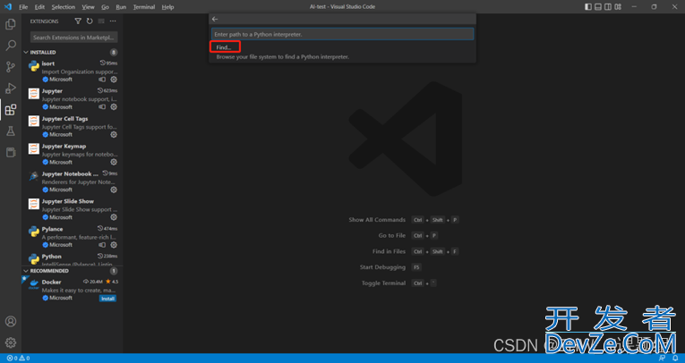Image resolution: width=685 pixels, height=363 pixels.
Task: Select the Jupyter Slide Show extension
Action: click(x=73, y=209)
